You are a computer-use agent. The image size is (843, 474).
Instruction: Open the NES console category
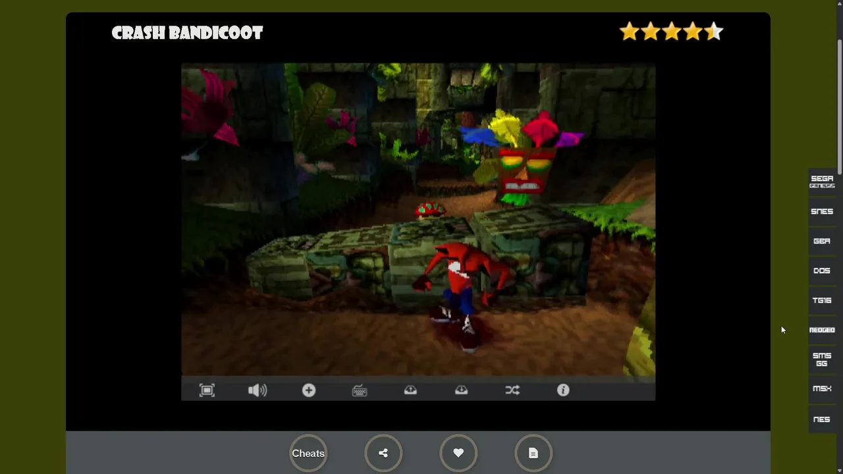(x=822, y=419)
